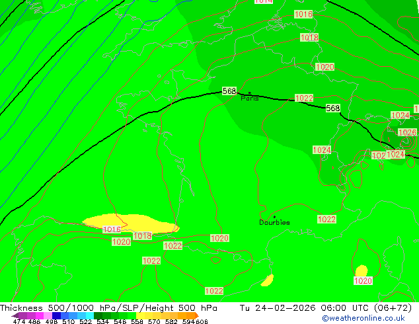The width and height of the screenshot is (419, 324).
Task: Click the 1018 label just below the yellow patch
Action: click(x=143, y=236)
